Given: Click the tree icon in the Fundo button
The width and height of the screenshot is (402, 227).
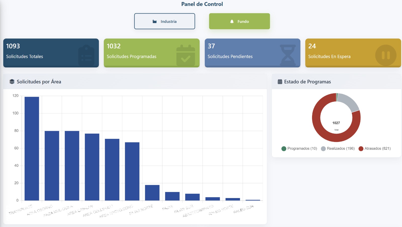Looking at the screenshot, I should [232, 21].
